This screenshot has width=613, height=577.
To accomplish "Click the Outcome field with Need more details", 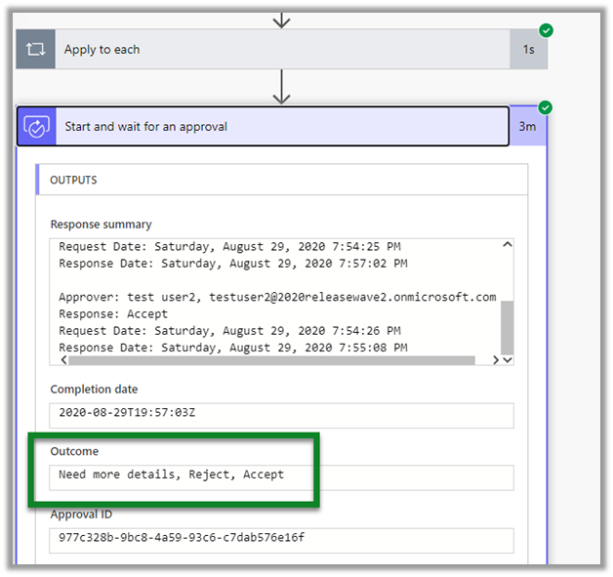I will pos(281,476).
